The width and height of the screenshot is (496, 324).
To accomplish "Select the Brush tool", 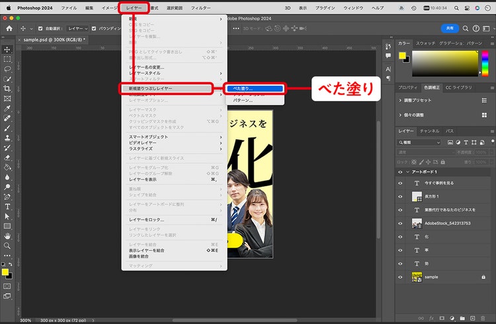I will 7,128.
